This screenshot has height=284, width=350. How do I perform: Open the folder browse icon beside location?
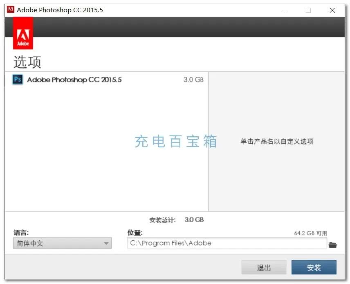[332, 245]
